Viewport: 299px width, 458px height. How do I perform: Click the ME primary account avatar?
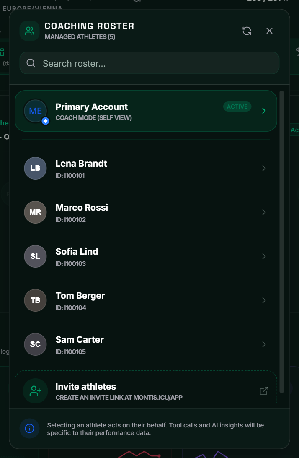(36, 111)
